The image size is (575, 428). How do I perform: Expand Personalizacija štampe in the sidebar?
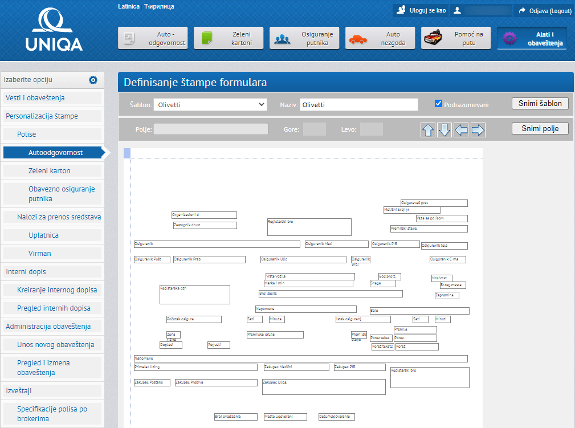[x=42, y=116]
